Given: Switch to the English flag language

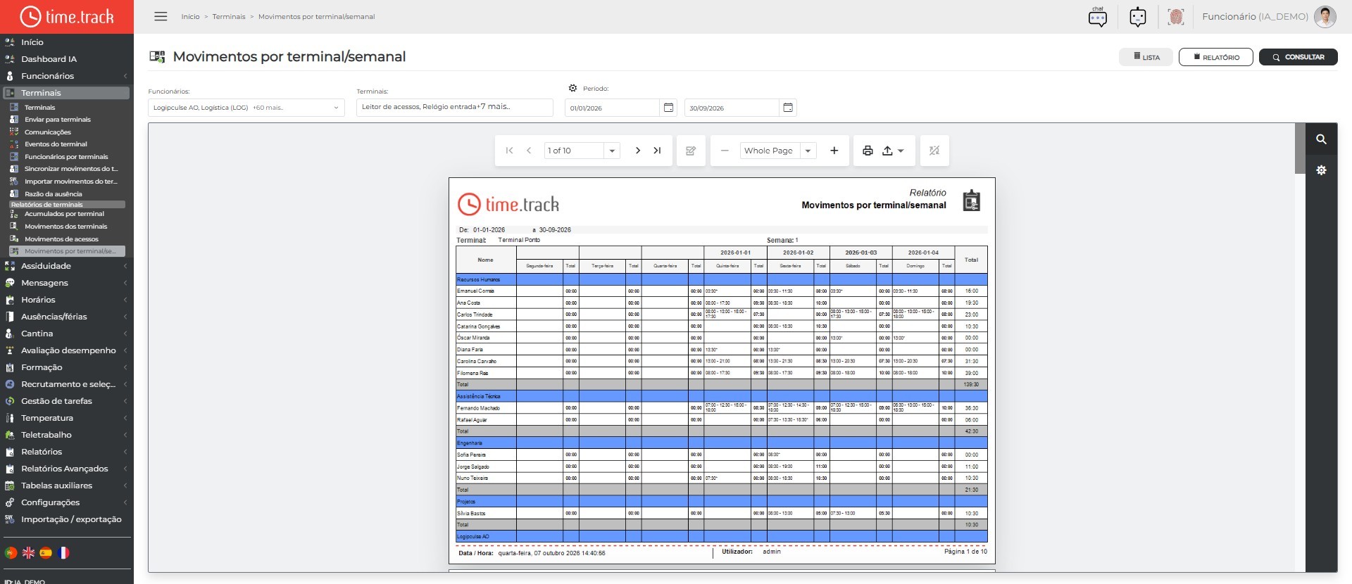Looking at the screenshot, I should pos(28,553).
